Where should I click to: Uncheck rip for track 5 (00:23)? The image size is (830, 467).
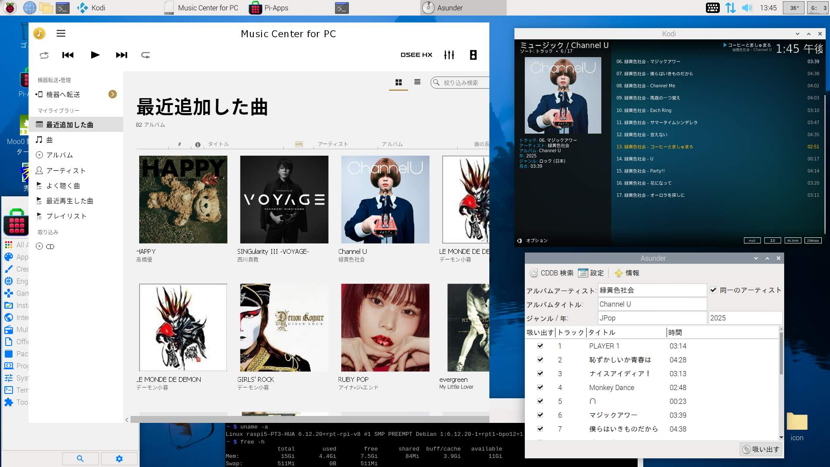[540, 401]
